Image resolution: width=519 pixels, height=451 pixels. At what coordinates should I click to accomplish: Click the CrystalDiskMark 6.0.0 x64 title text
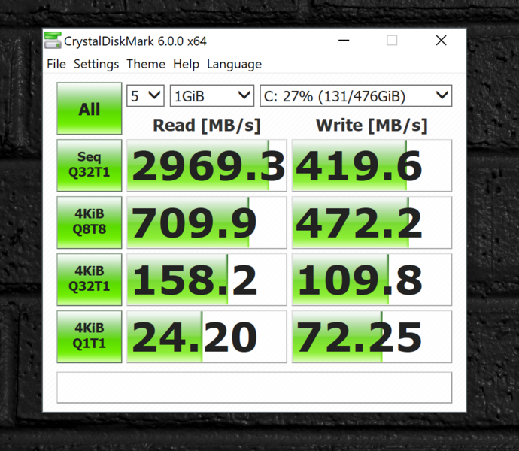135,41
